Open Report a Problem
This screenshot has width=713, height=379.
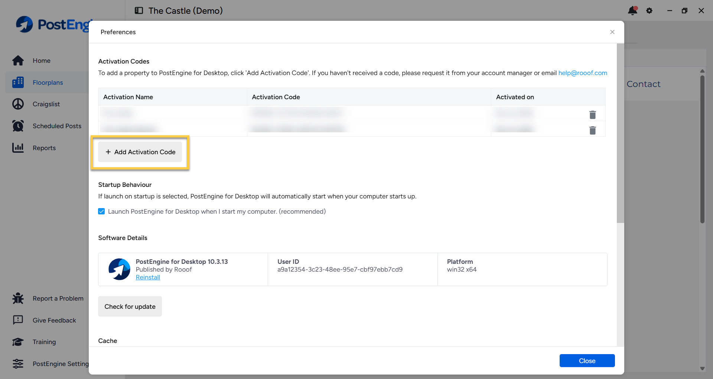click(x=58, y=298)
